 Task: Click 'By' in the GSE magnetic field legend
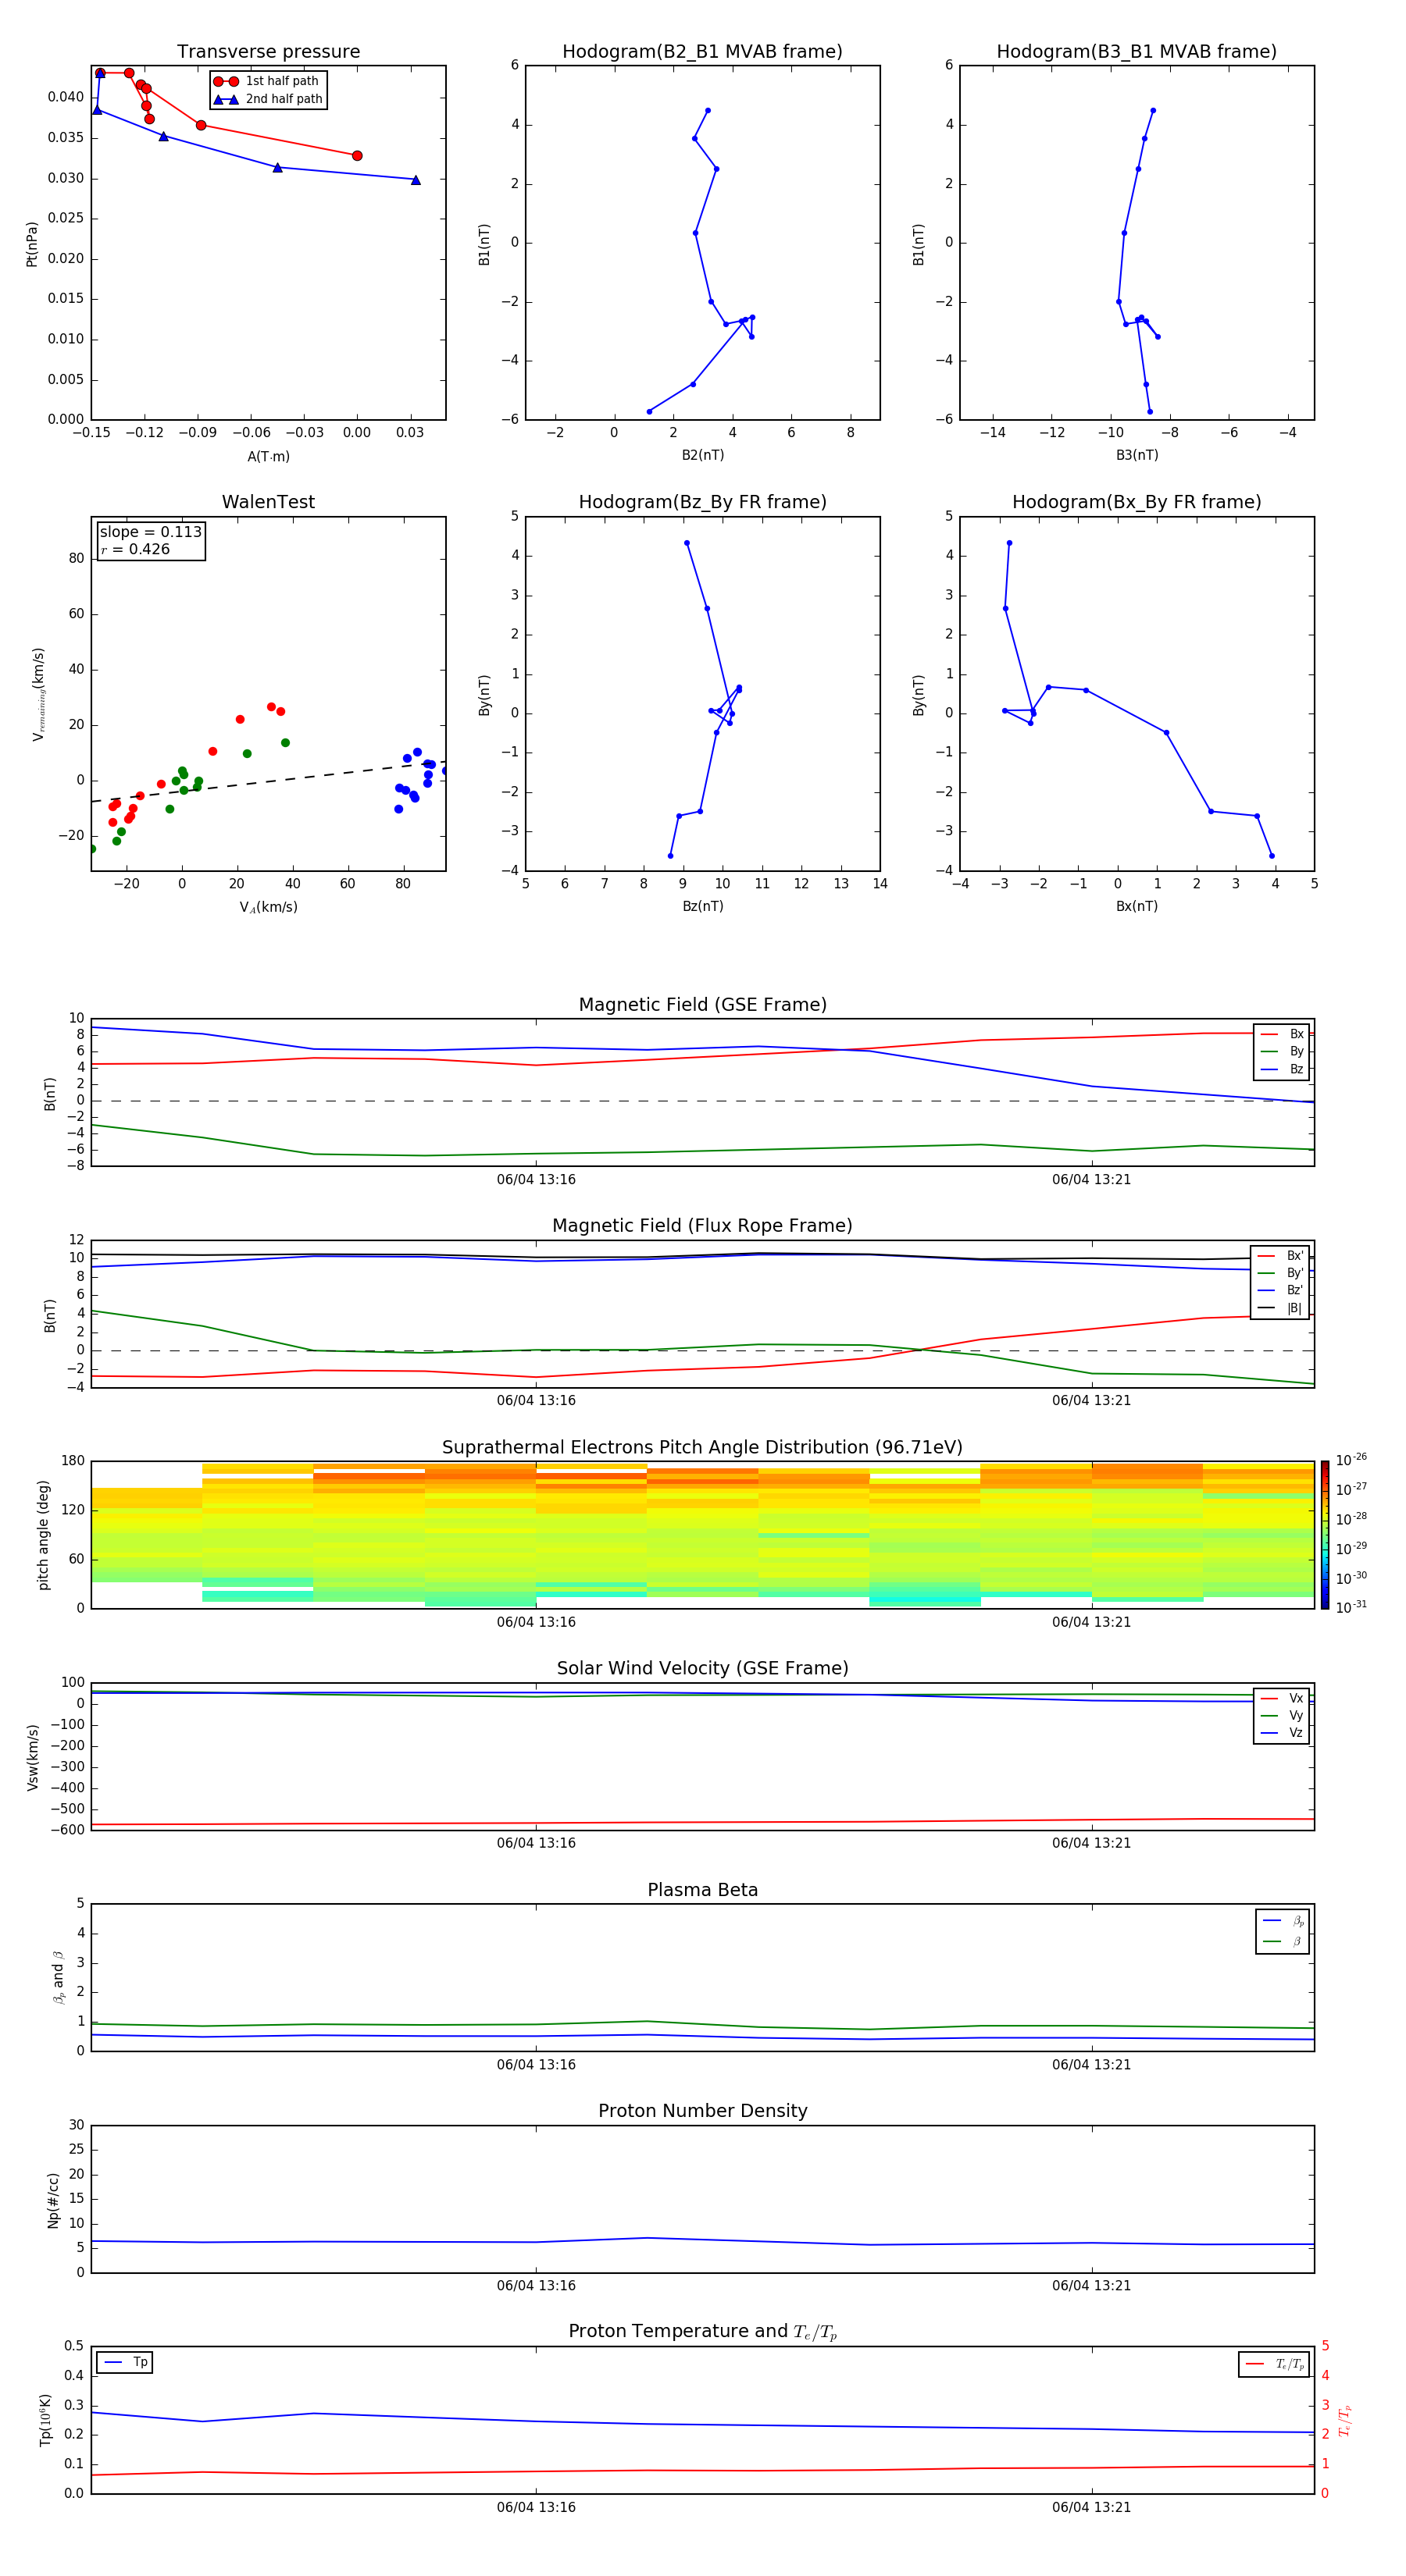pos(1282,1051)
